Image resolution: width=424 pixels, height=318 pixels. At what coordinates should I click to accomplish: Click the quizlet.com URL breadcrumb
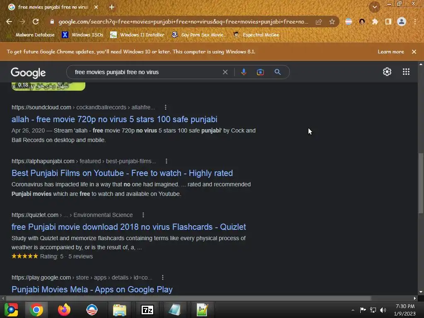[72, 215]
